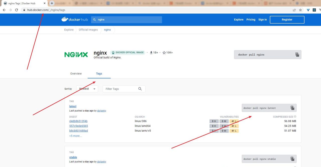
Task: Click inside the Filter Tags input field
Action: [118, 89]
